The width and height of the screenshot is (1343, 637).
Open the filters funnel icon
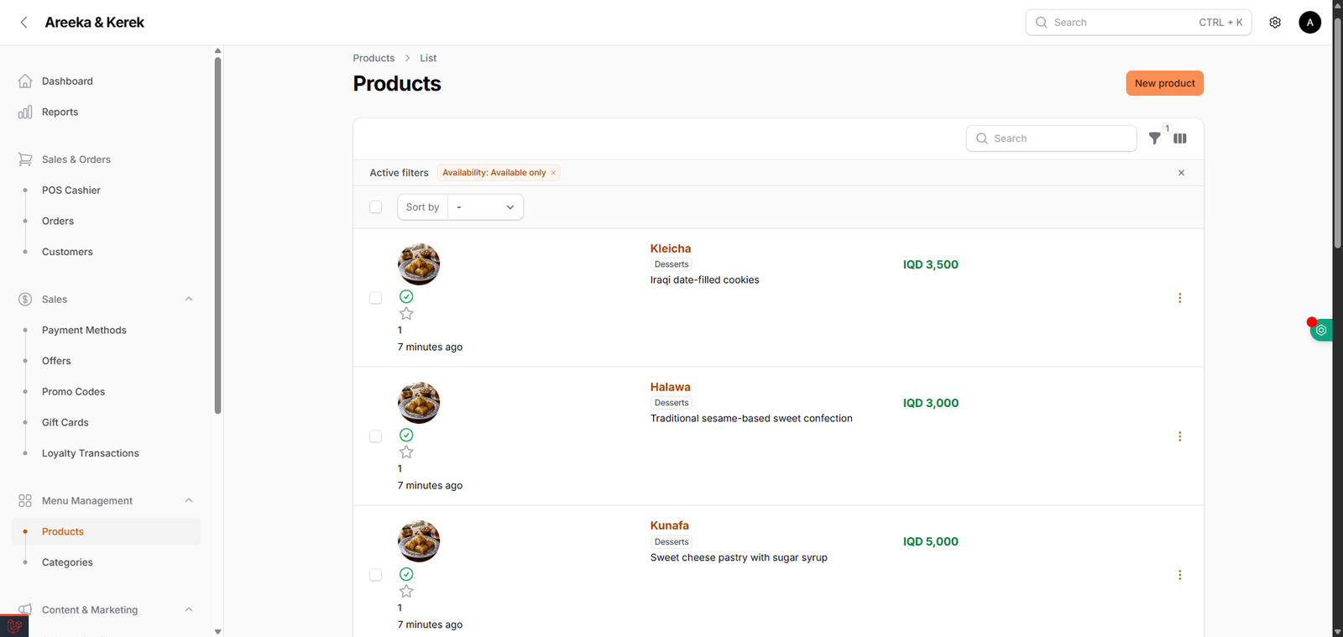pos(1155,138)
